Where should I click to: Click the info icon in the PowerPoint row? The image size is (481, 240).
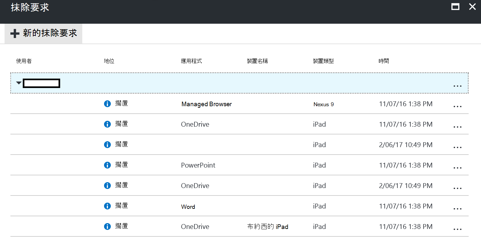point(107,165)
